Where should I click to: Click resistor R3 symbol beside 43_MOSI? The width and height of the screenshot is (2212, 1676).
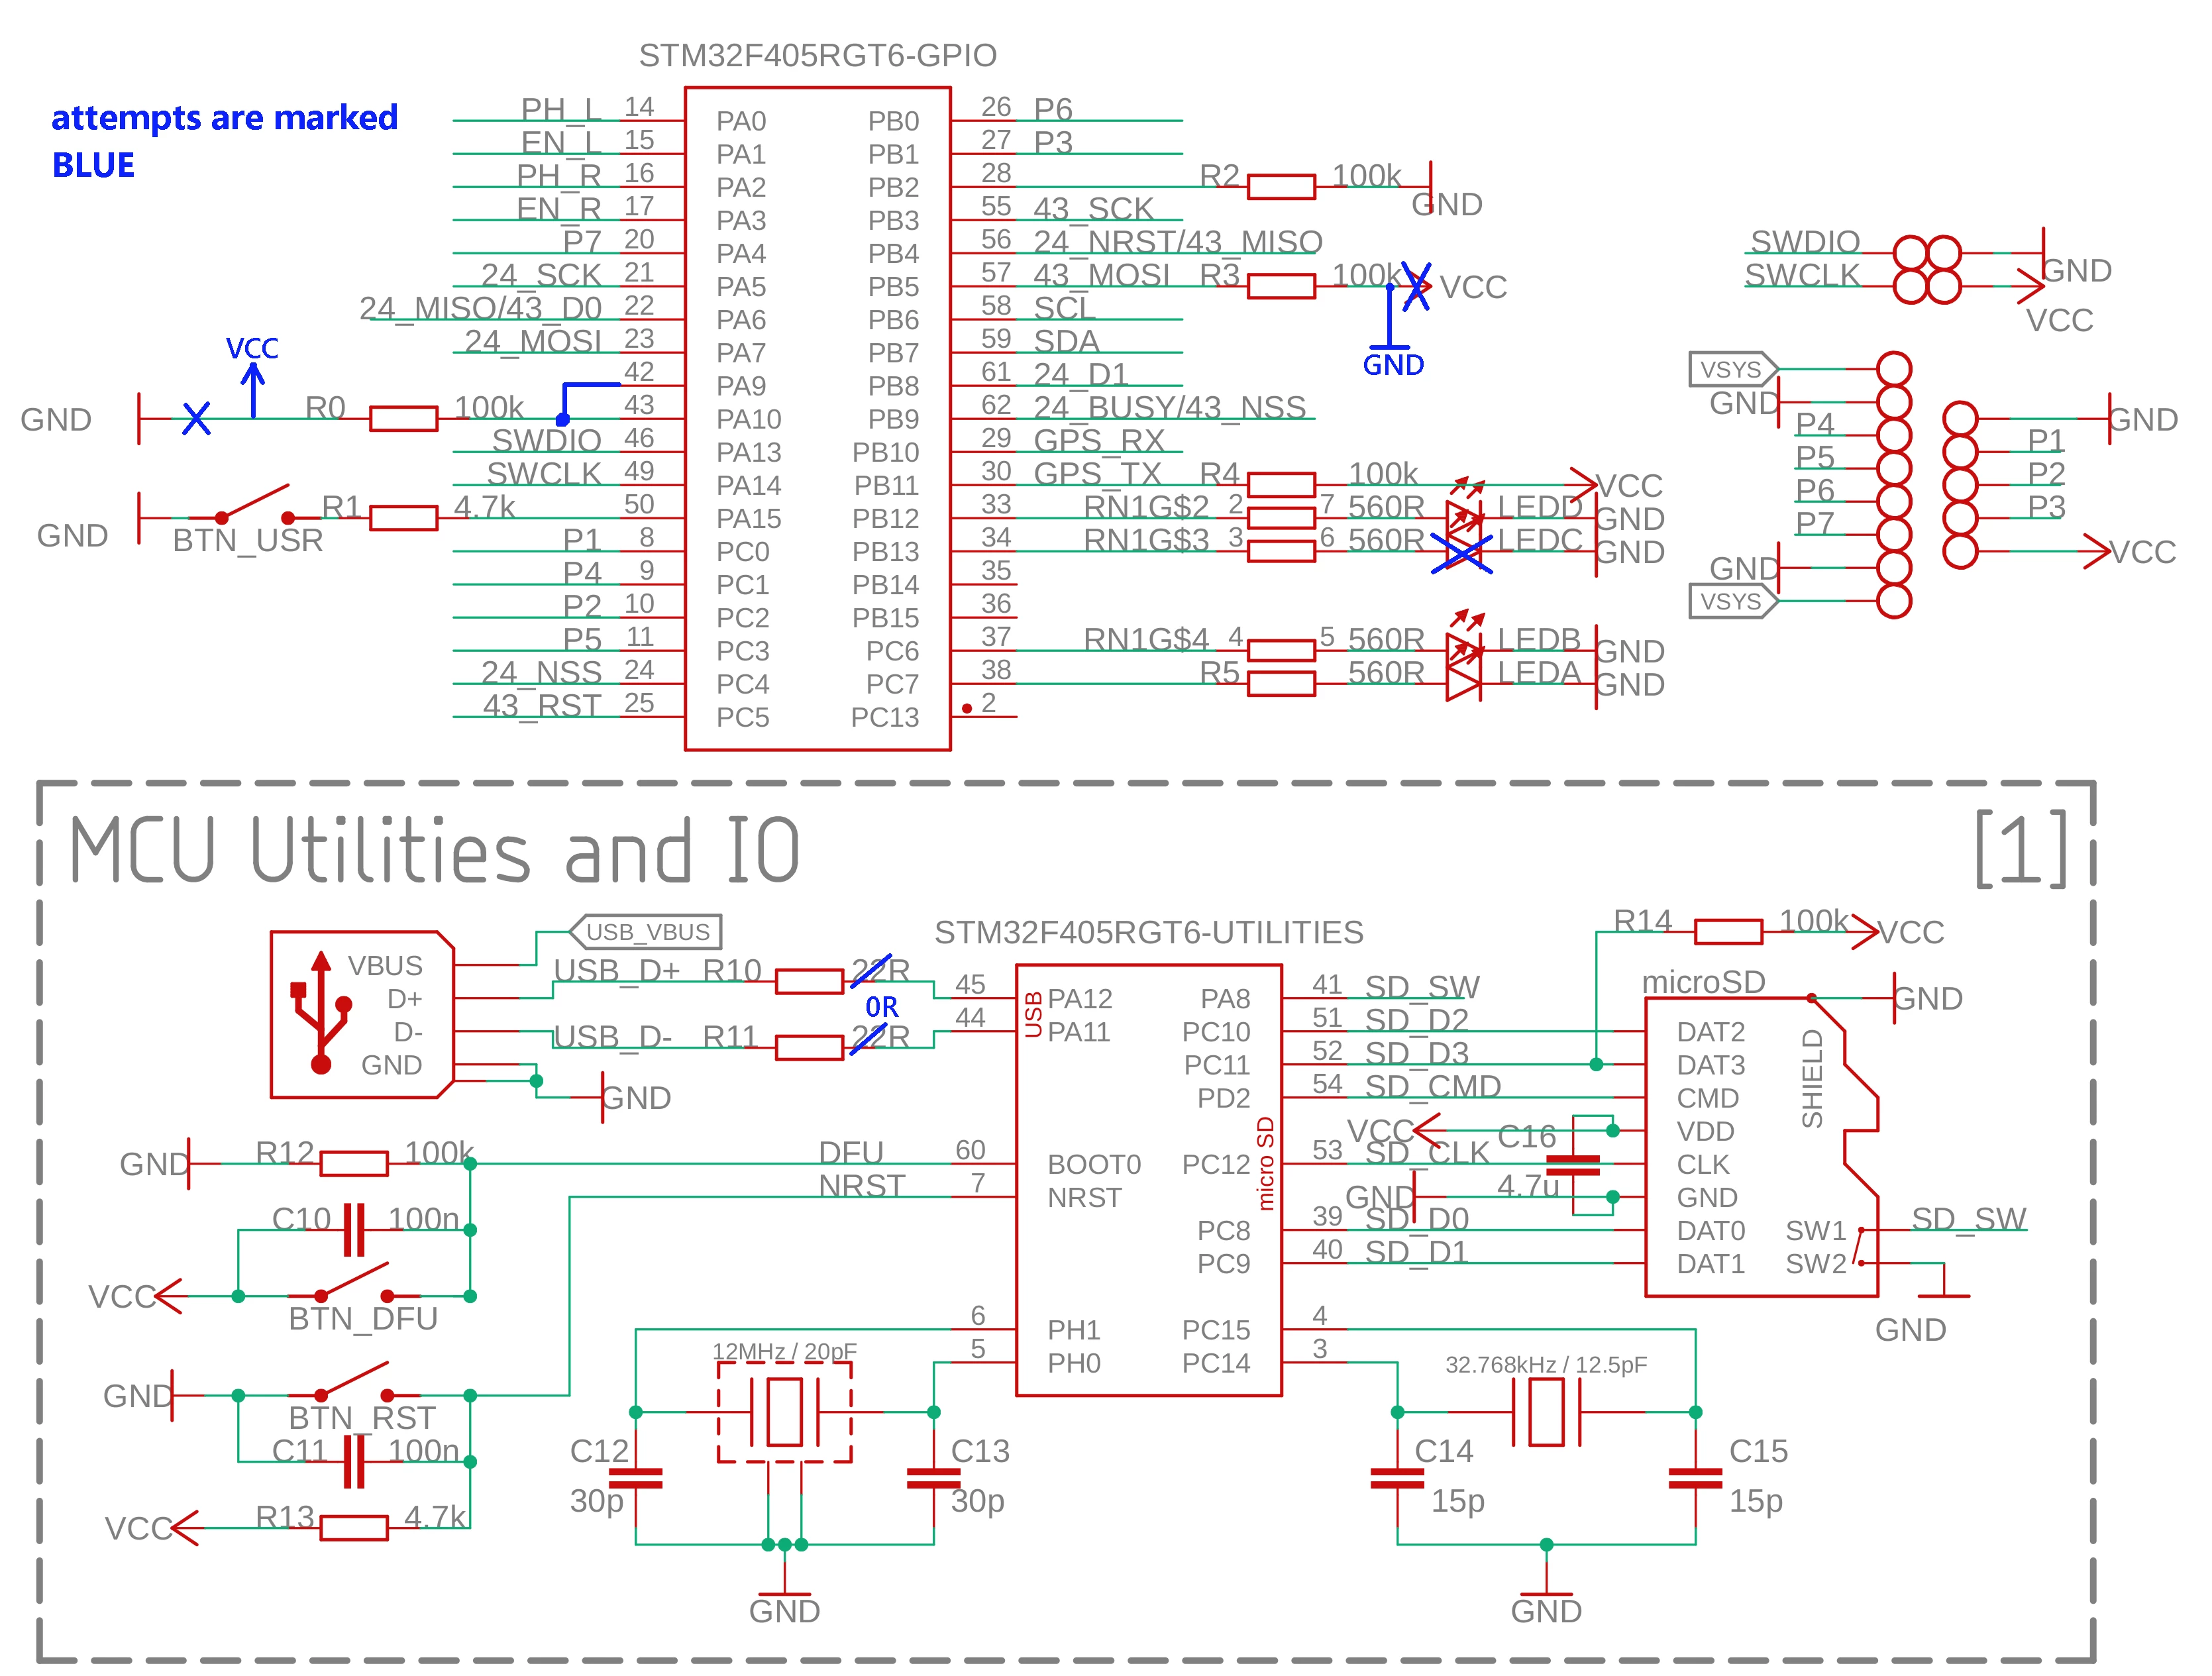coord(1281,286)
